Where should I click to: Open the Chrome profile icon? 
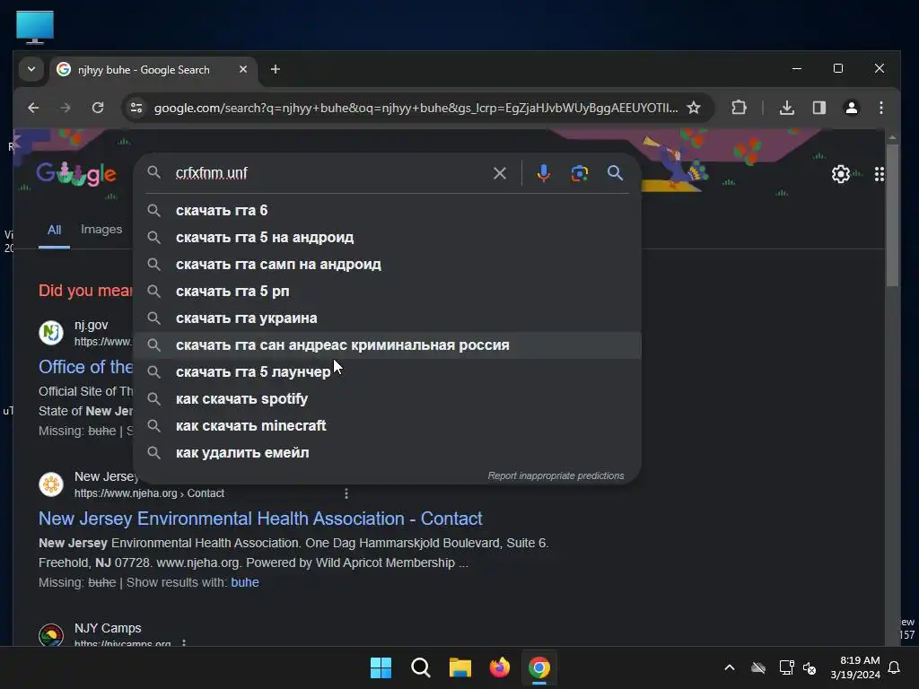pos(851,108)
